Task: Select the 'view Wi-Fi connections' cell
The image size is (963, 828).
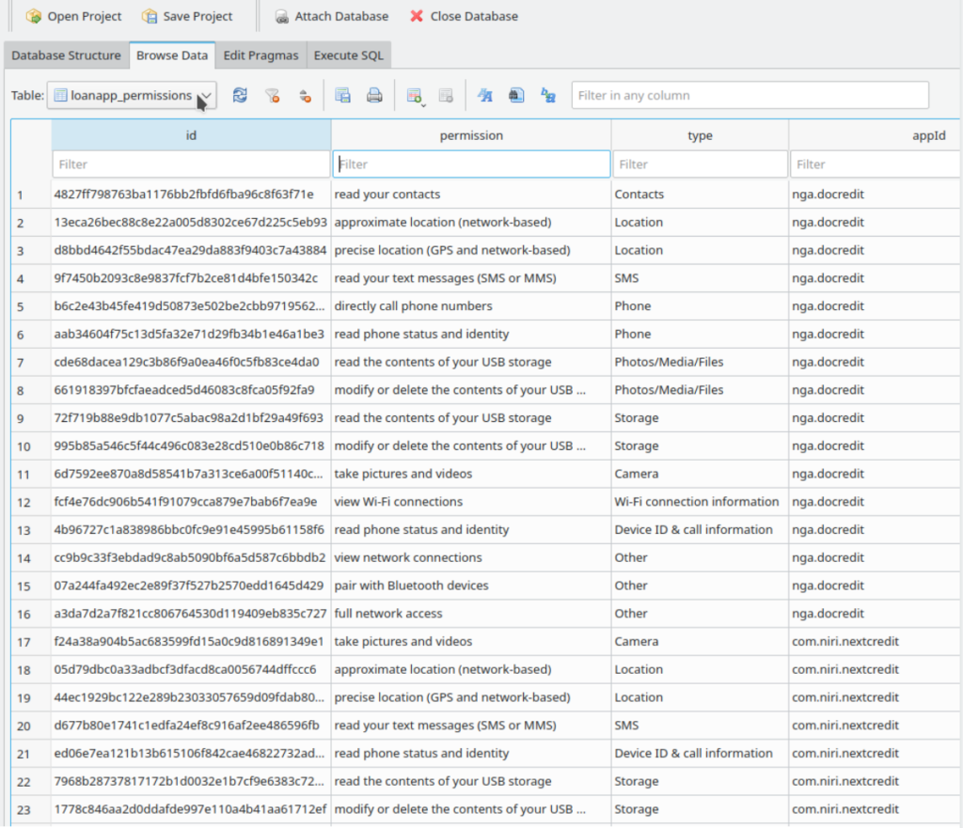Action: click(471, 502)
